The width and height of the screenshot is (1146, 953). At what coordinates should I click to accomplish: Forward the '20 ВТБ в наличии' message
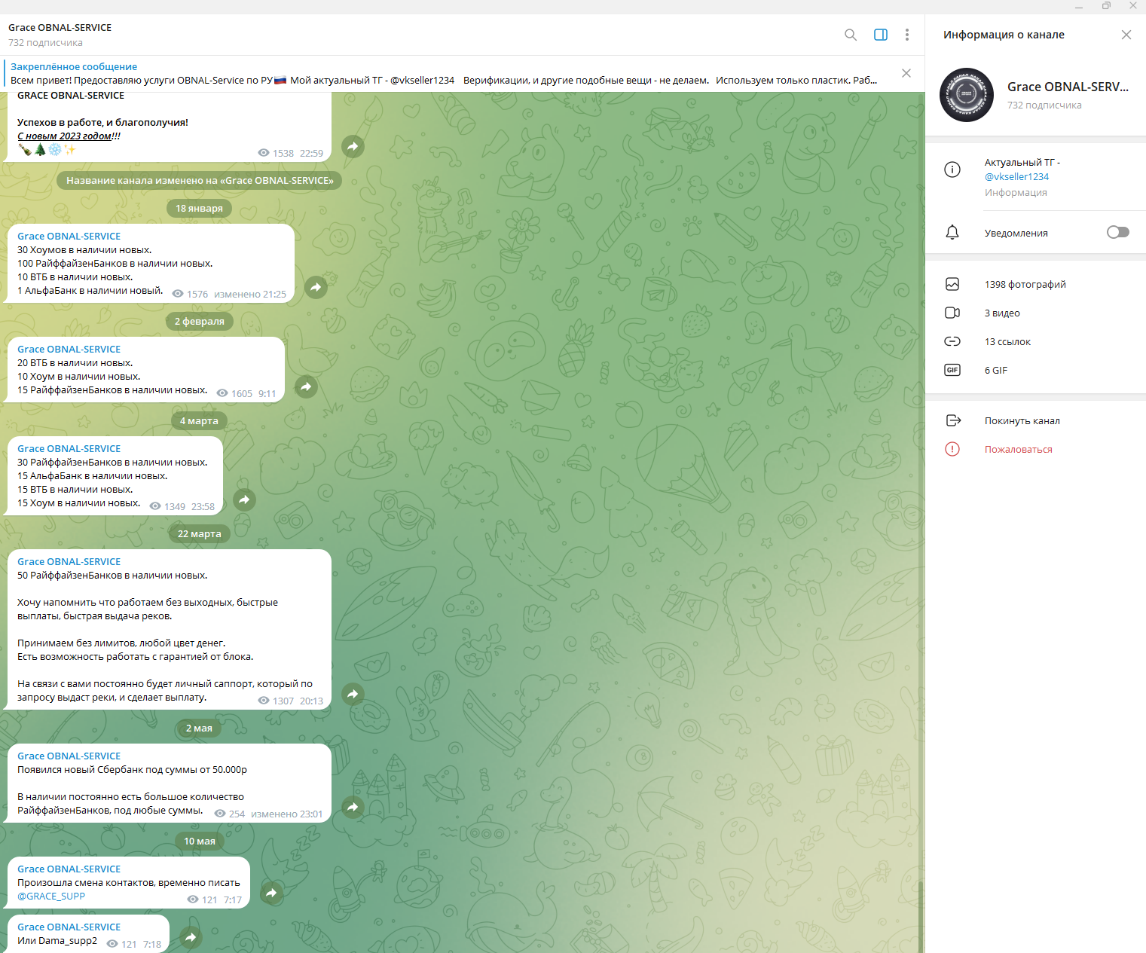pos(306,386)
